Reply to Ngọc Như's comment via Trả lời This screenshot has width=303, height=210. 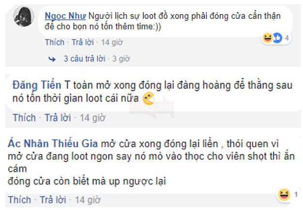83,42
